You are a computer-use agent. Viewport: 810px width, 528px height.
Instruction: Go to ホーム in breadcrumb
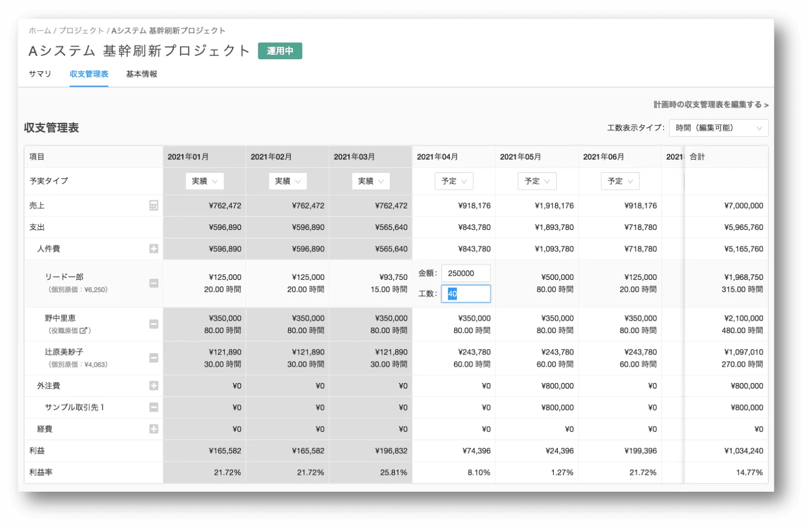(x=40, y=31)
